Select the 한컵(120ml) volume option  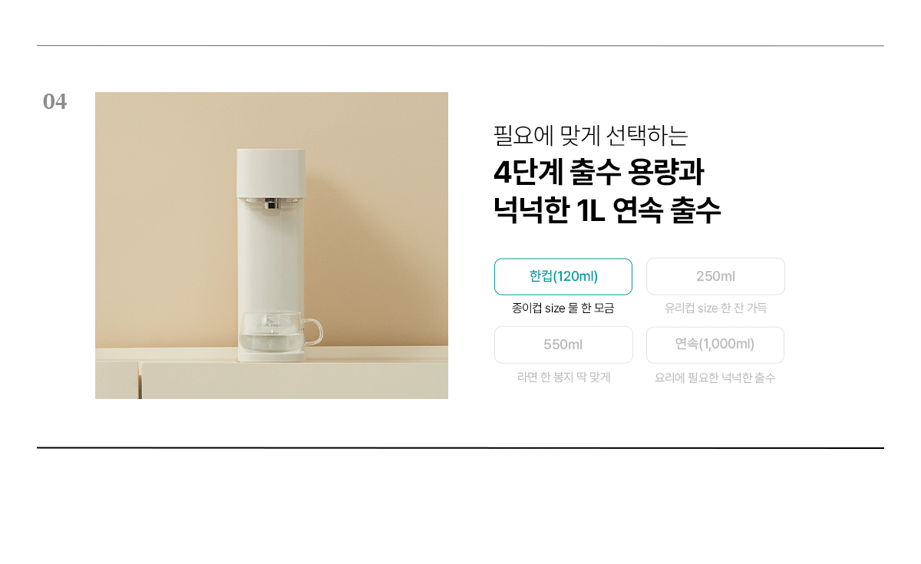click(563, 276)
